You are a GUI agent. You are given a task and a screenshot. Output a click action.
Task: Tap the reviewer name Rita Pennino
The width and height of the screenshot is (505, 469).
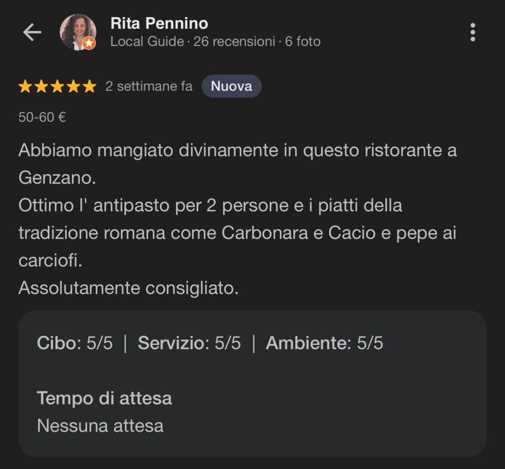(159, 23)
